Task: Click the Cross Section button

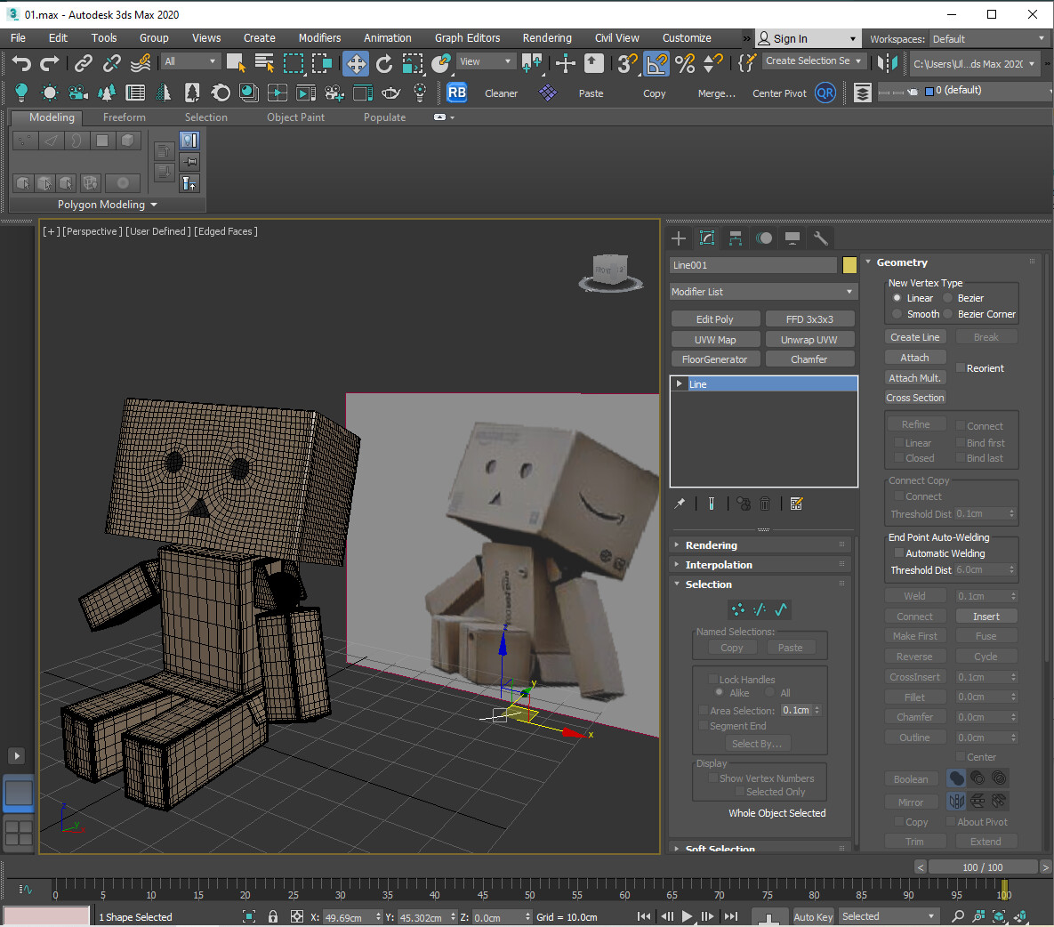Action: point(915,398)
